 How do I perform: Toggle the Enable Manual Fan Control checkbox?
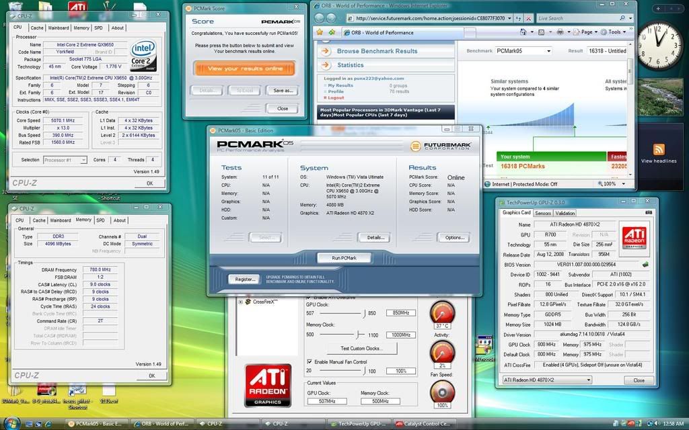pyautogui.click(x=310, y=361)
